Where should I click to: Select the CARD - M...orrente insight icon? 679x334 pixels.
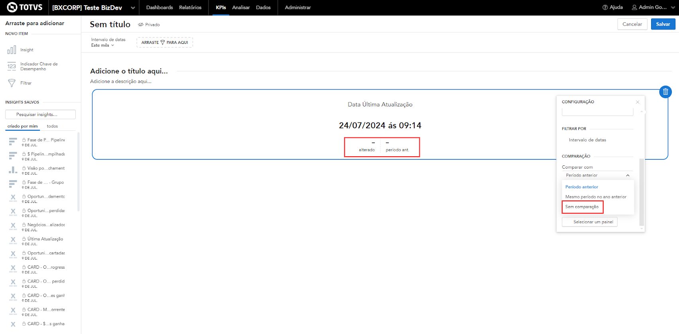click(x=13, y=311)
